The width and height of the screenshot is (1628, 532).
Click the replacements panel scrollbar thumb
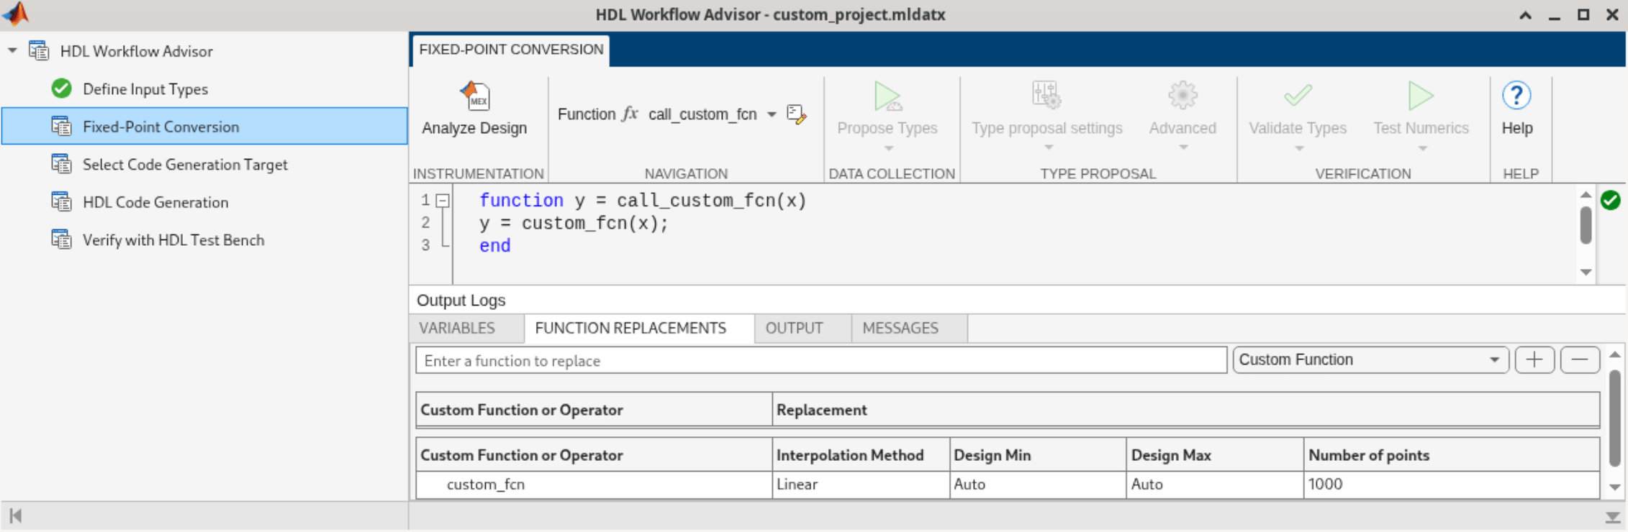(x=1614, y=418)
